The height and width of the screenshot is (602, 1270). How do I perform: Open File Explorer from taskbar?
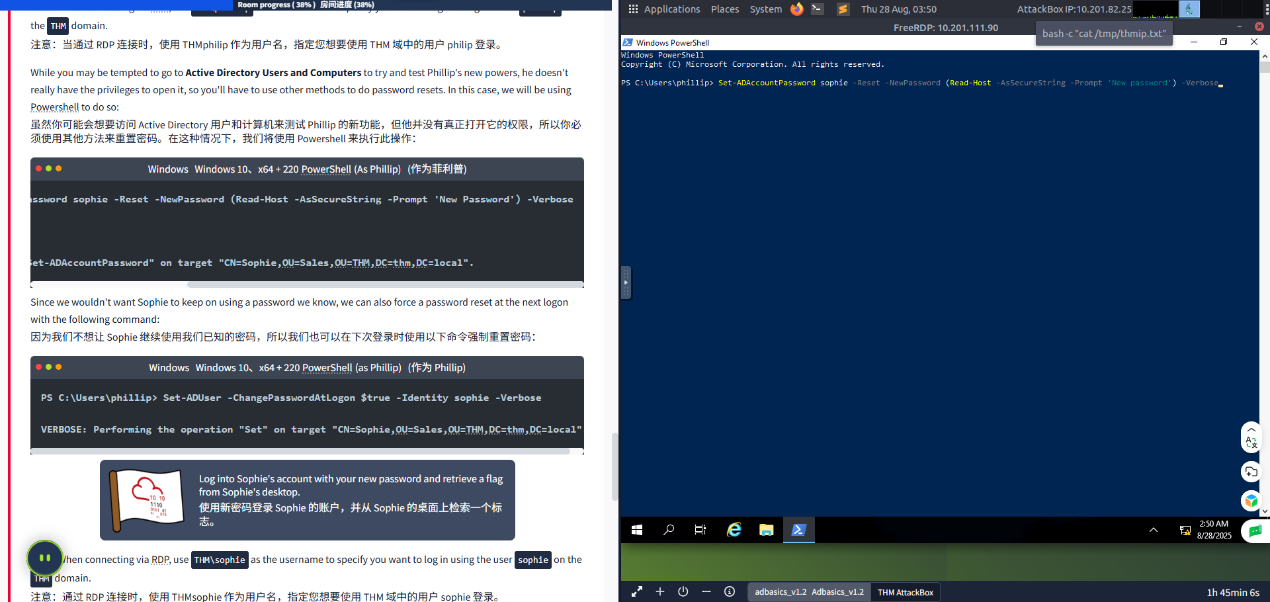click(x=766, y=530)
